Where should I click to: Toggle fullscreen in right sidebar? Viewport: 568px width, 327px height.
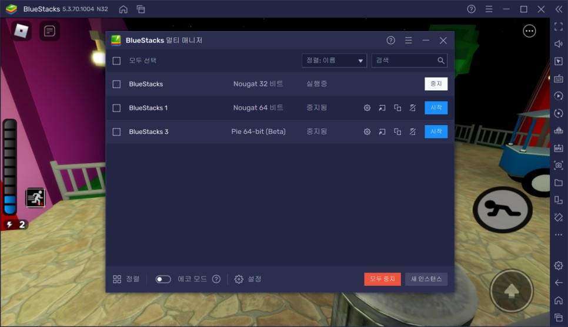tap(559, 26)
